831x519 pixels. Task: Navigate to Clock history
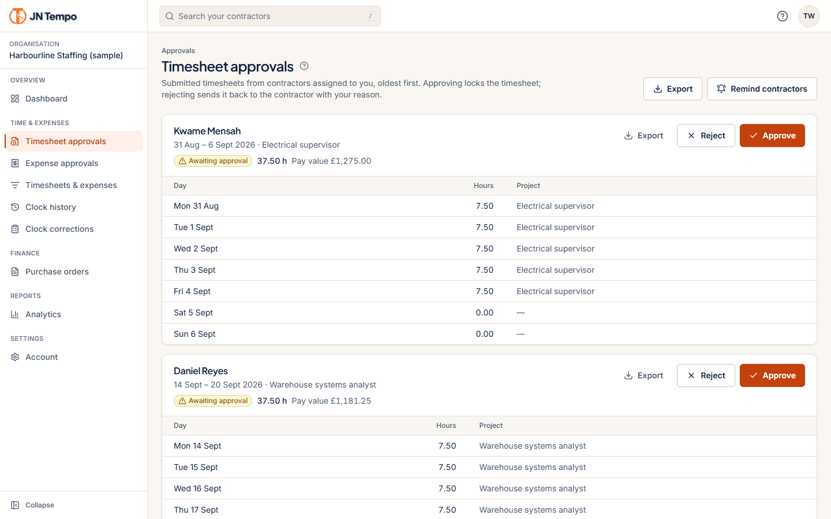[x=73, y=207]
